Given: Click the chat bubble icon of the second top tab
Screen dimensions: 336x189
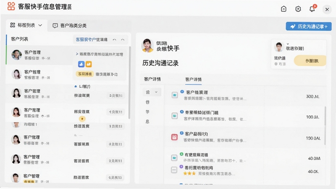Looking at the screenshot, I should [55, 26].
